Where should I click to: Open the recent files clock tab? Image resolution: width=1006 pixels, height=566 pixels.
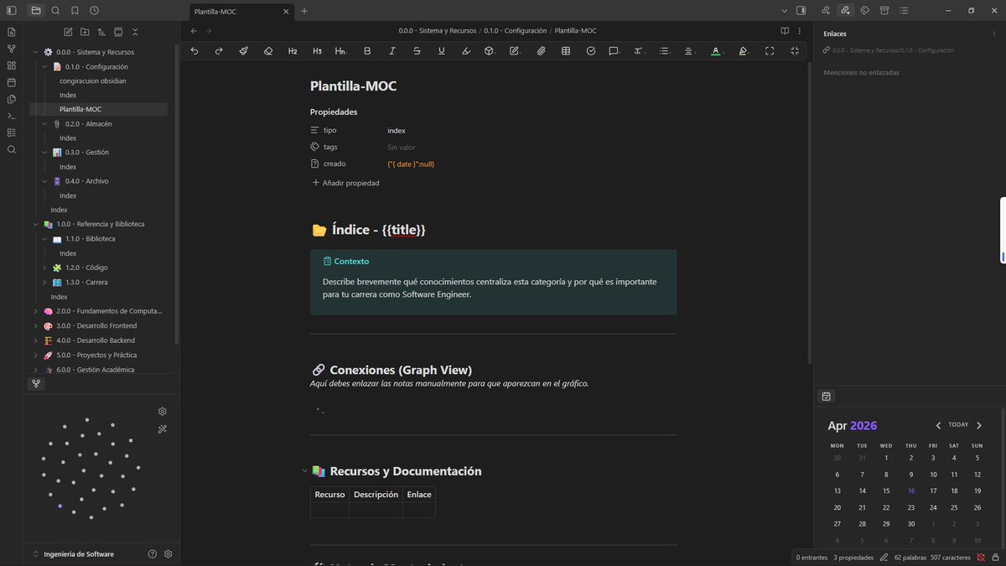[x=94, y=10]
